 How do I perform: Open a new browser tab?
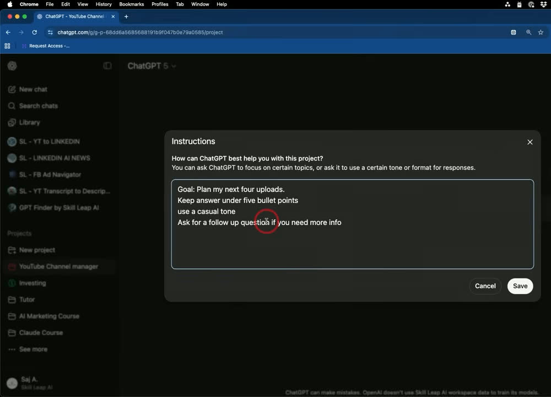(126, 17)
